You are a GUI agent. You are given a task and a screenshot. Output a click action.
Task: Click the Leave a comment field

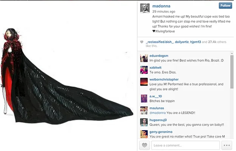185,145
